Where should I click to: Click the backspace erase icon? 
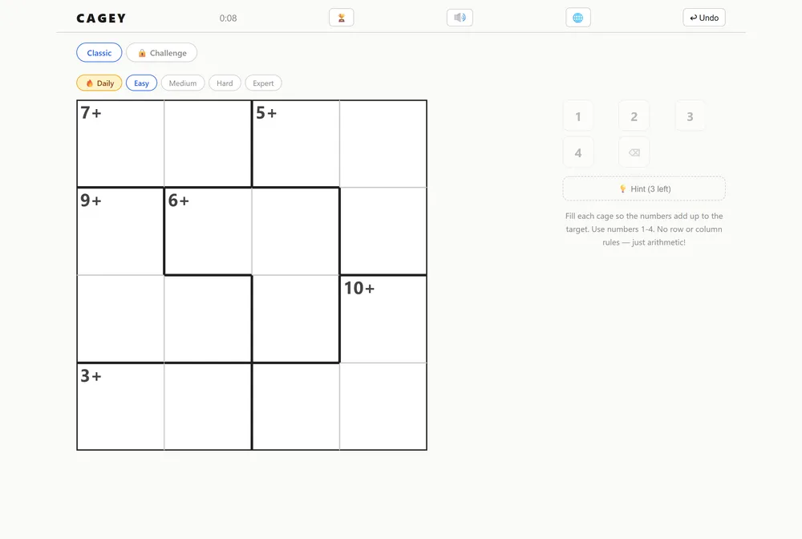click(634, 152)
